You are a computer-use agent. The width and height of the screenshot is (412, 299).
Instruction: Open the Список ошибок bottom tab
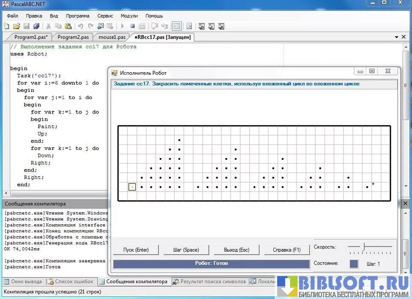(71, 281)
